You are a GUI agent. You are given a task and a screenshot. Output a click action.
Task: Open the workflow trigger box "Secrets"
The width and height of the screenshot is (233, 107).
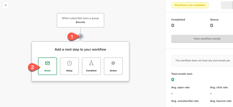(80, 20)
